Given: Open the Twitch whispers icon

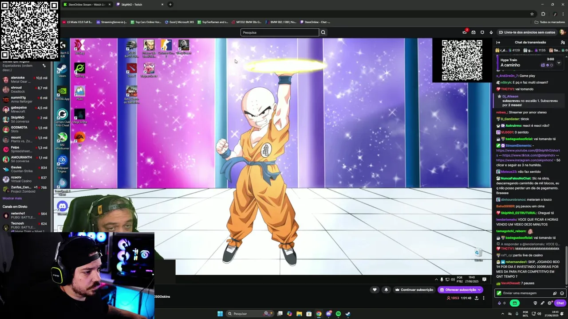Looking at the screenshot, I should click(482, 32).
